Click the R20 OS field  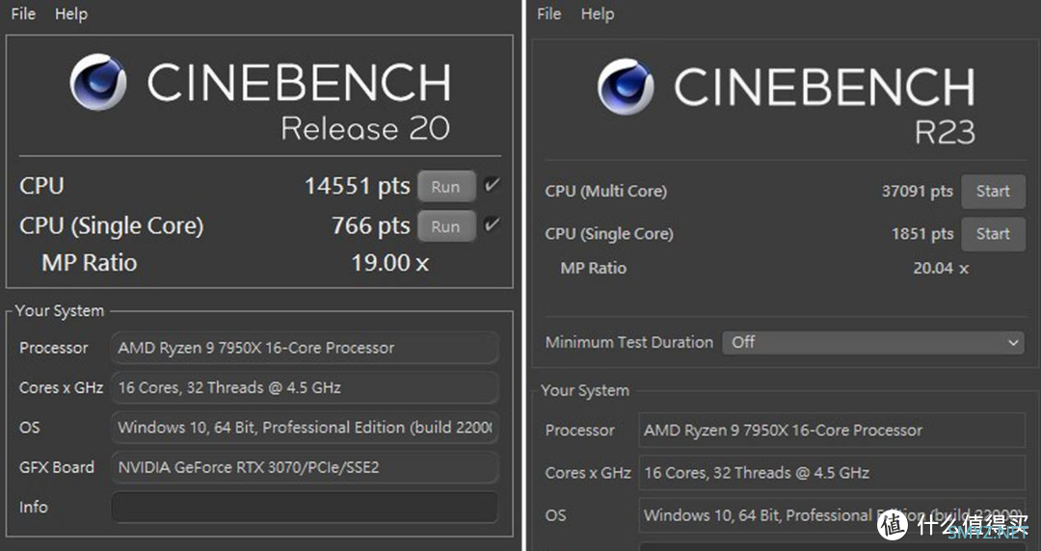tap(305, 428)
